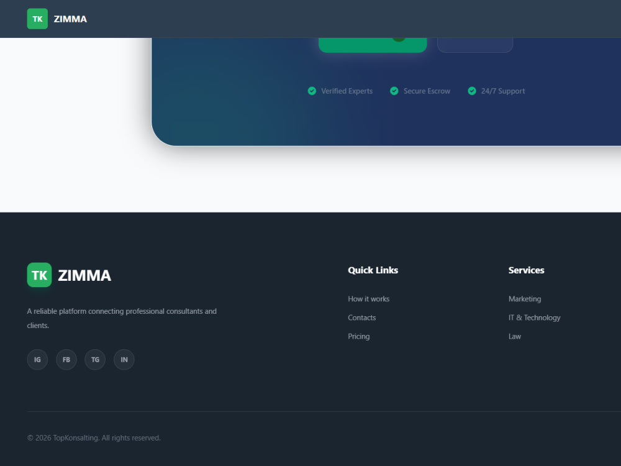Open the FB social icon
This screenshot has height=466, width=621.
pyautogui.click(x=66, y=360)
